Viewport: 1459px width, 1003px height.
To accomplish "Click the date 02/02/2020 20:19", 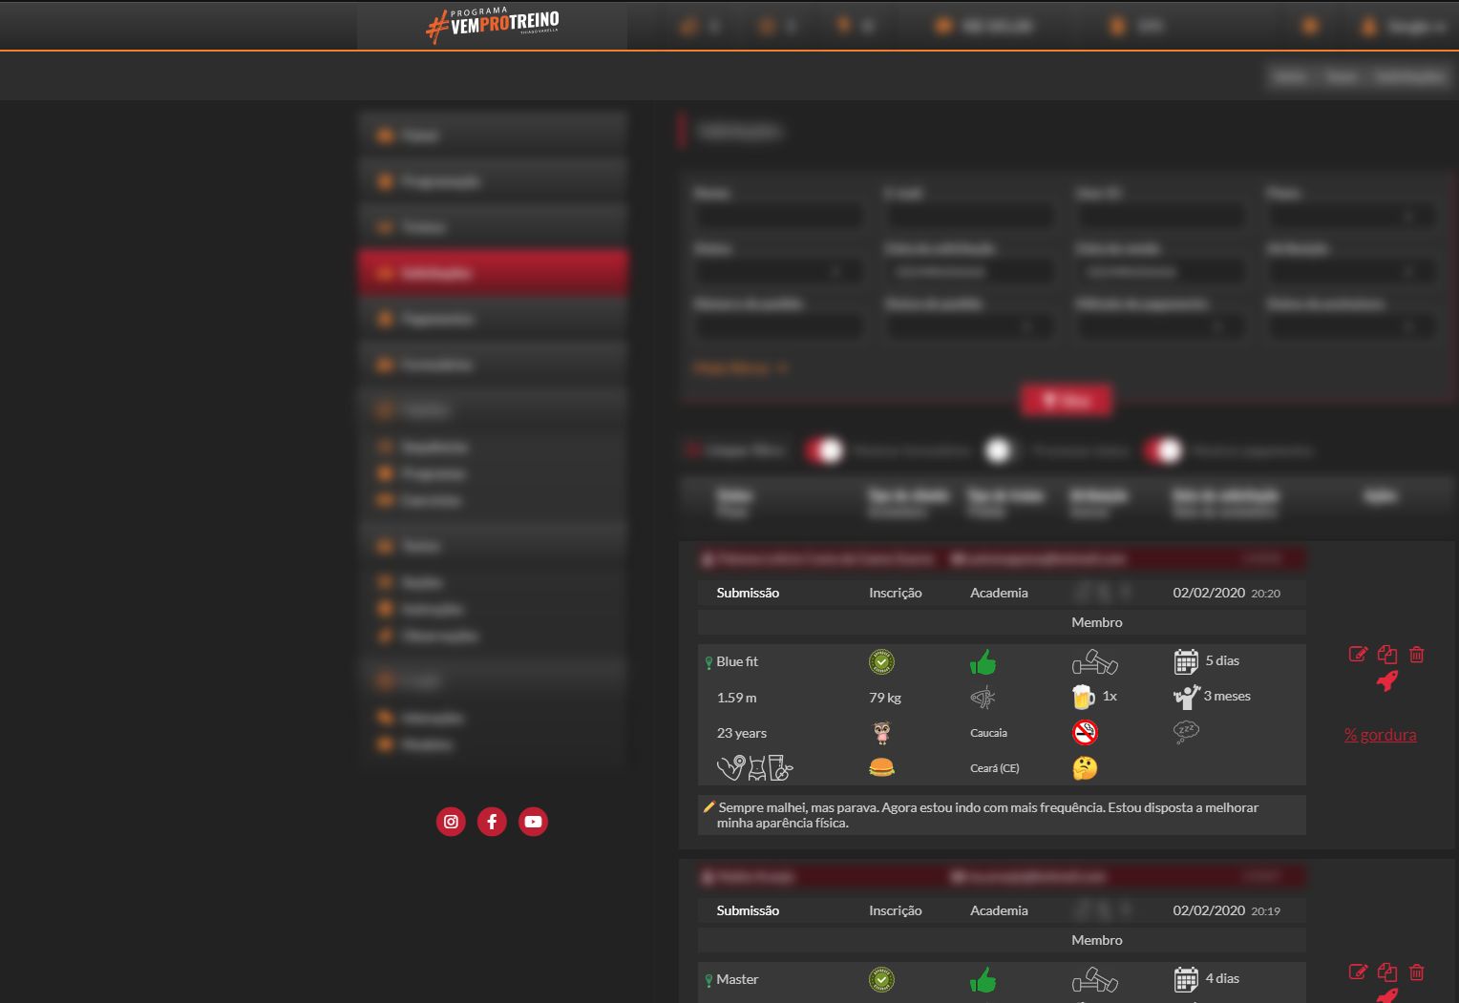I will (x=1227, y=910).
